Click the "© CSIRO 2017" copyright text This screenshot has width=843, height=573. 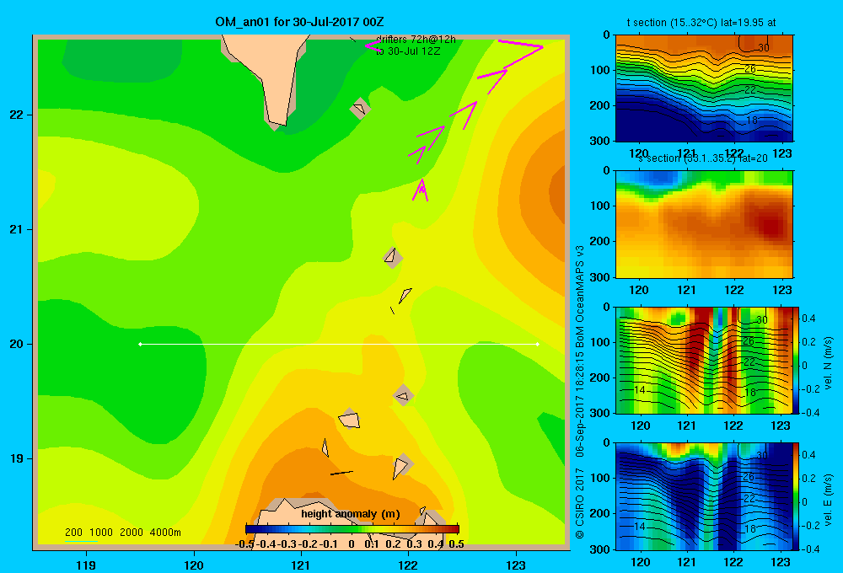[580, 503]
